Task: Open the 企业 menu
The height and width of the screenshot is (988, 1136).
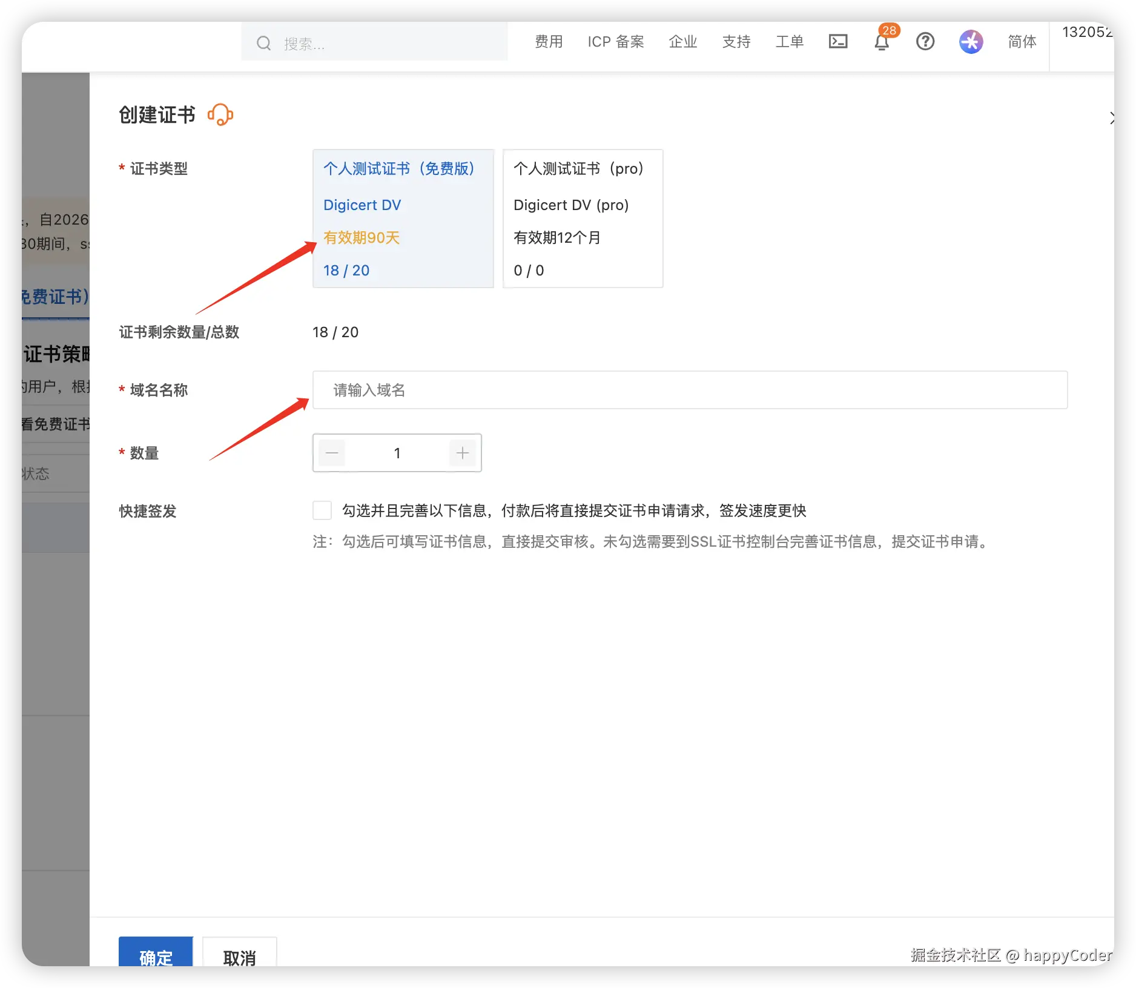Action: pyautogui.click(x=683, y=42)
